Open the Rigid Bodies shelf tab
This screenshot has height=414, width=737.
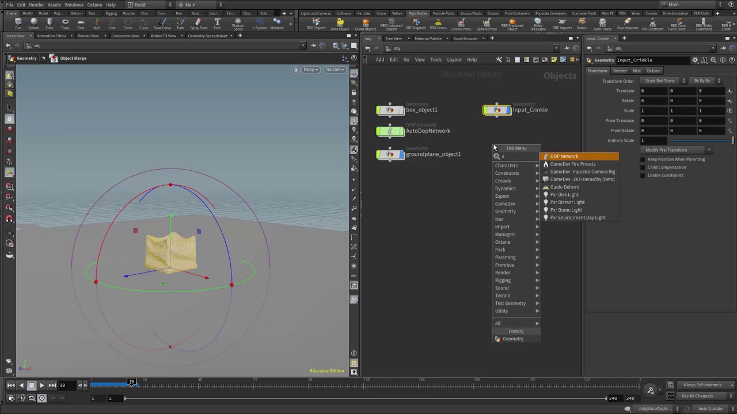click(x=417, y=13)
